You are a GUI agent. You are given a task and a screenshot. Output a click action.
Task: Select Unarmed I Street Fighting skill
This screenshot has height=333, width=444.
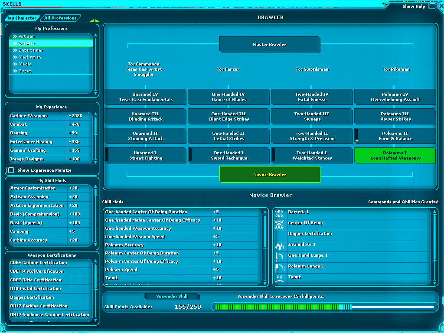(146, 156)
